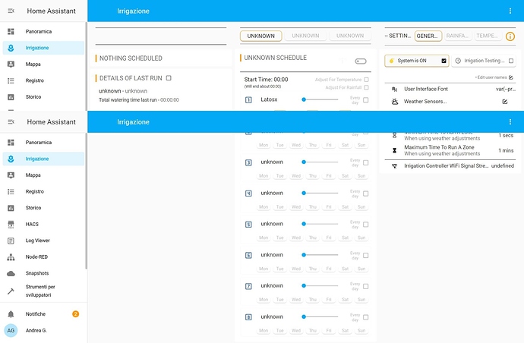Click the Notifiche bell icon
524x343 pixels.
(11, 314)
